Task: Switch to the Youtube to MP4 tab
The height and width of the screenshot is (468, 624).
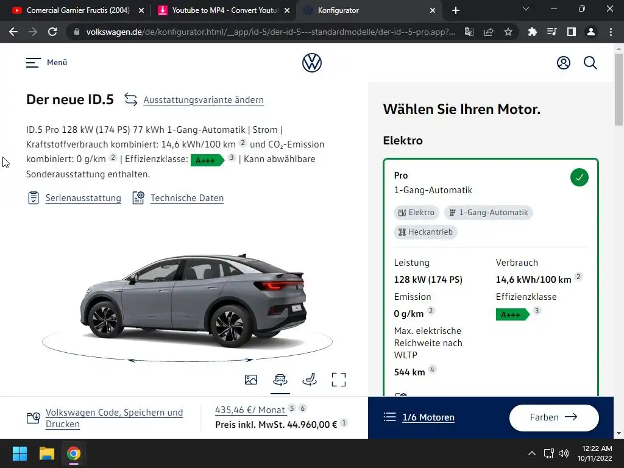Action: [x=224, y=10]
